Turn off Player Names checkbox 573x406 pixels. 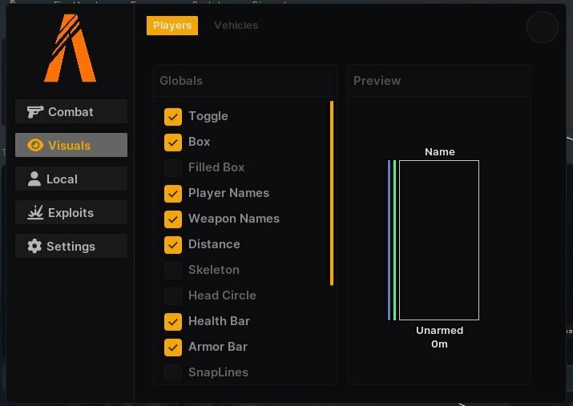click(x=173, y=193)
